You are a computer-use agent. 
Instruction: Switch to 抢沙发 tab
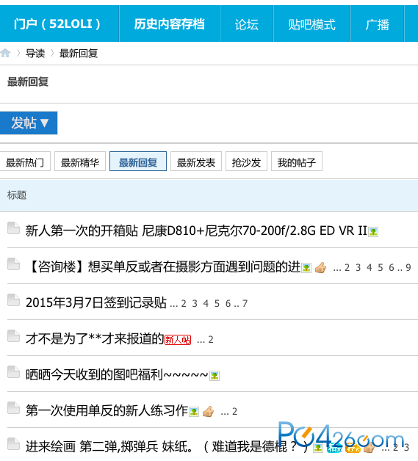point(246,161)
